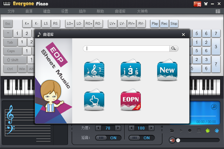Screen dimensions: 224x149
Task: Open the 键盘 menu
Action: coord(47,11)
